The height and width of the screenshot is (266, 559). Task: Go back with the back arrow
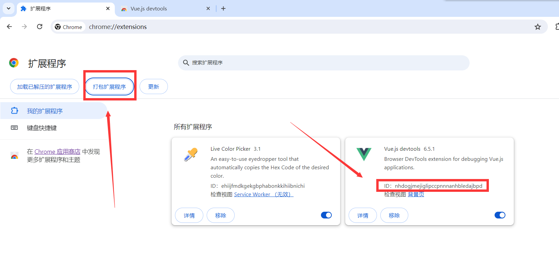(9, 27)
